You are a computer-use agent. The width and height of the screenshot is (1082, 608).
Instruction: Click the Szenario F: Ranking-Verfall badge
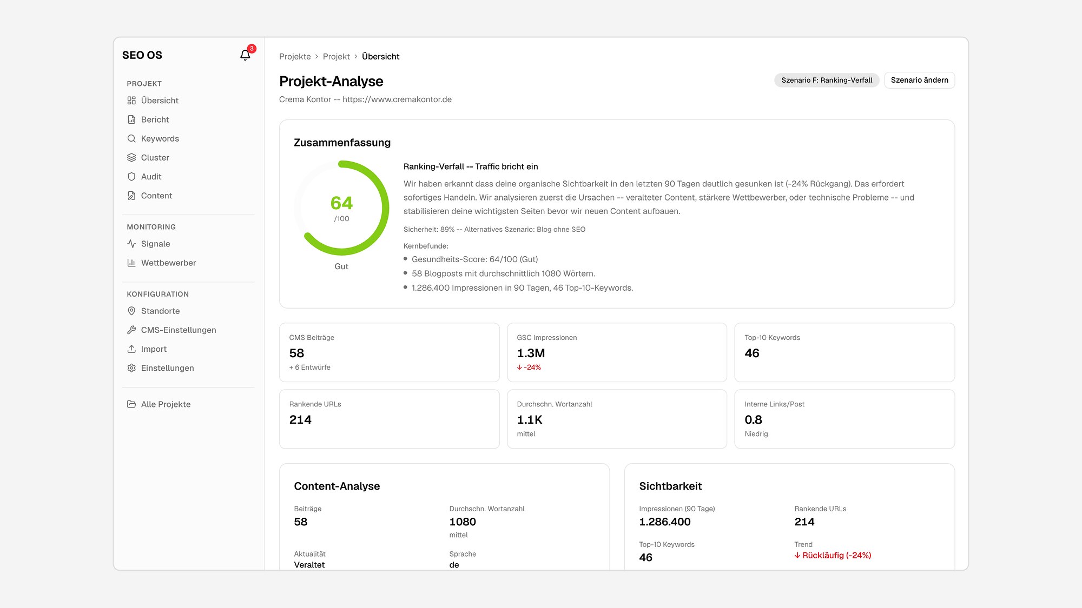[827, 80]
